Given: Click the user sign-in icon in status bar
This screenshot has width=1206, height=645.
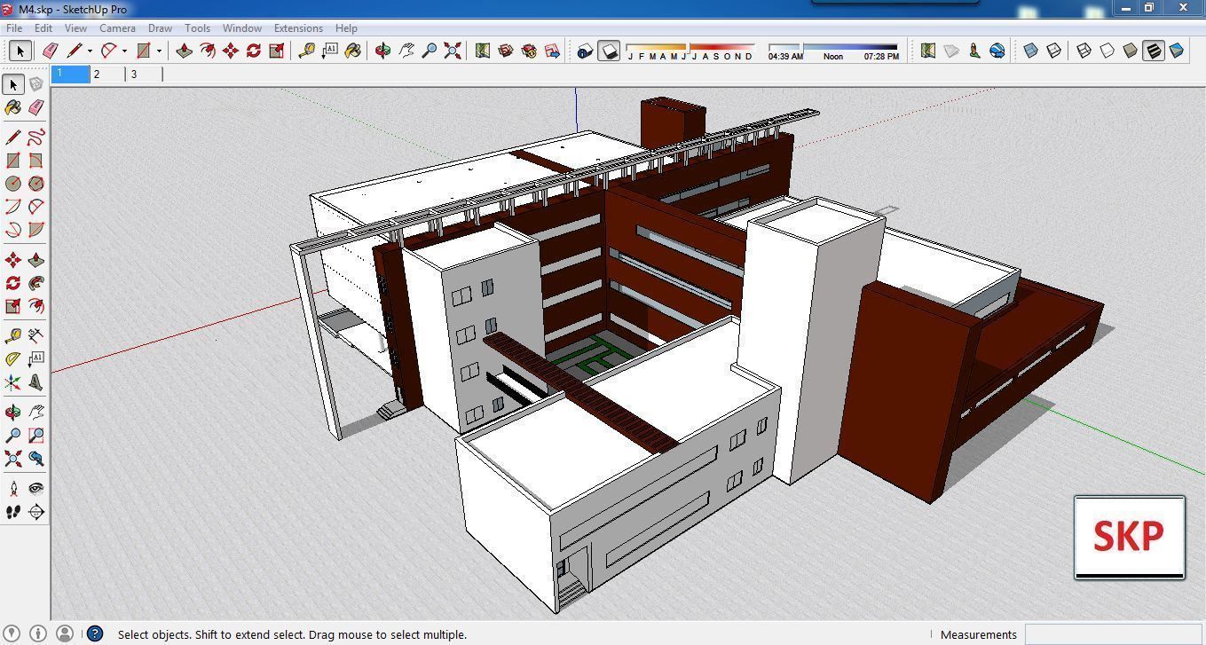Looking at the screenshot, I should (x=64, y=633).
